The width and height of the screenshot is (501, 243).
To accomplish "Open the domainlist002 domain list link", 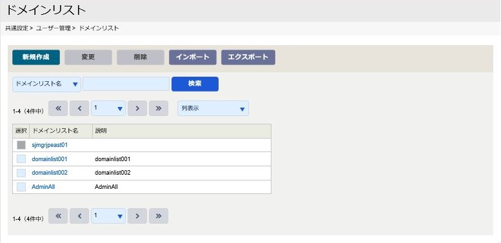I will click(x=50, y=173).
